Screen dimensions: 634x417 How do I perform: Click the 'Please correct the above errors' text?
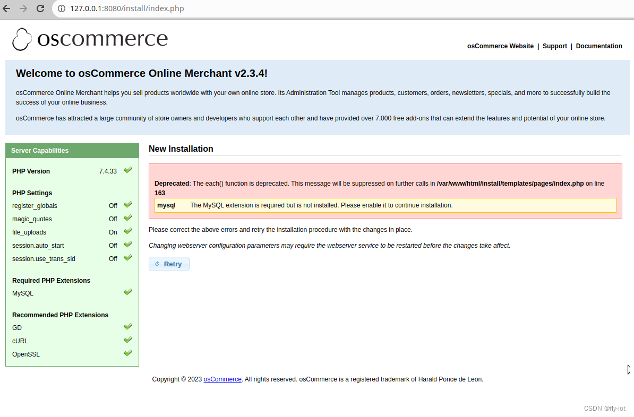pyautogui.click(x=280, y=230)
